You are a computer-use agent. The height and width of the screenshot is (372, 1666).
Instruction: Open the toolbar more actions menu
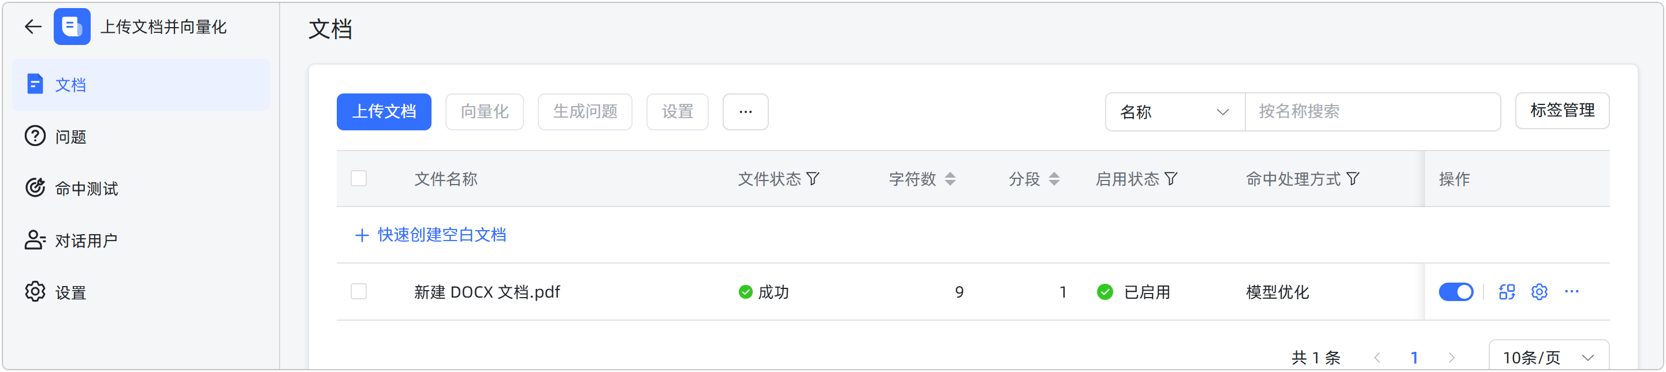pyautogui.click(x=745, y=112)
